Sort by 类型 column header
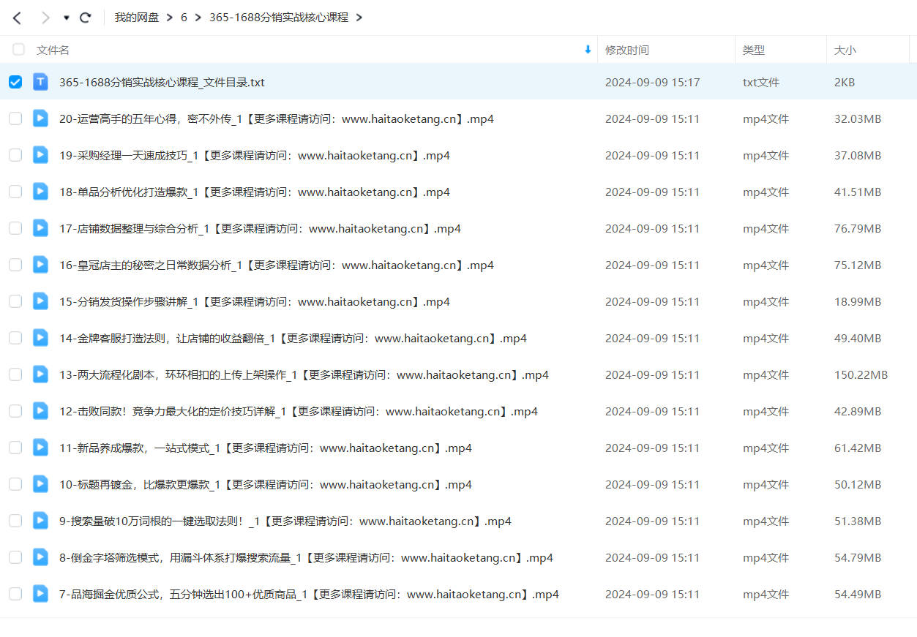 pos(754,50)
